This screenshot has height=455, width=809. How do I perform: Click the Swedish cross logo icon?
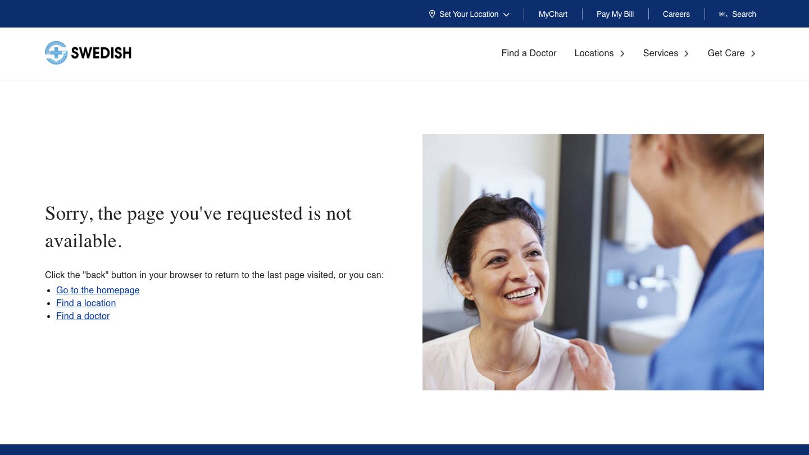(x=56, y=53)
